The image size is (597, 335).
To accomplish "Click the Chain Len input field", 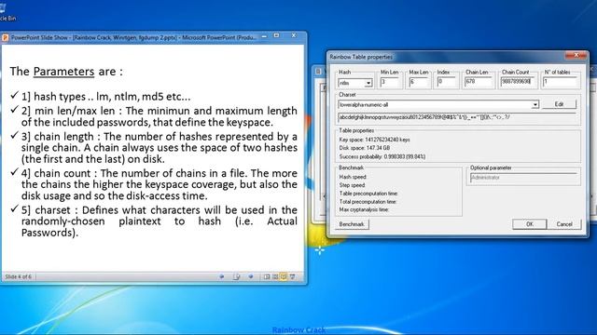I will pos(479,82).
